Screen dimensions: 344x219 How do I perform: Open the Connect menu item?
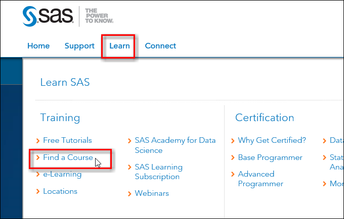pos(160,46)
